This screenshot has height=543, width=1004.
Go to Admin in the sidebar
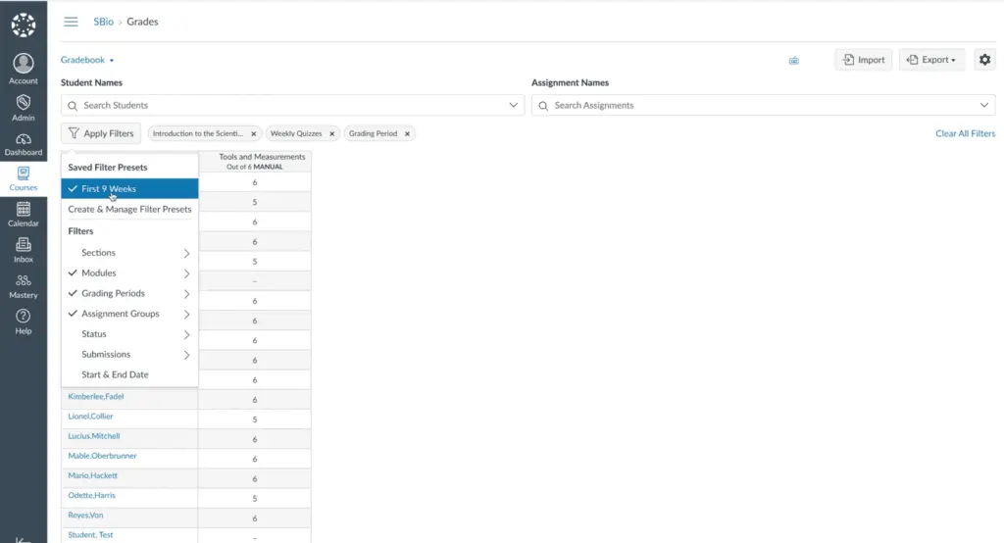(x=24, y=108)
